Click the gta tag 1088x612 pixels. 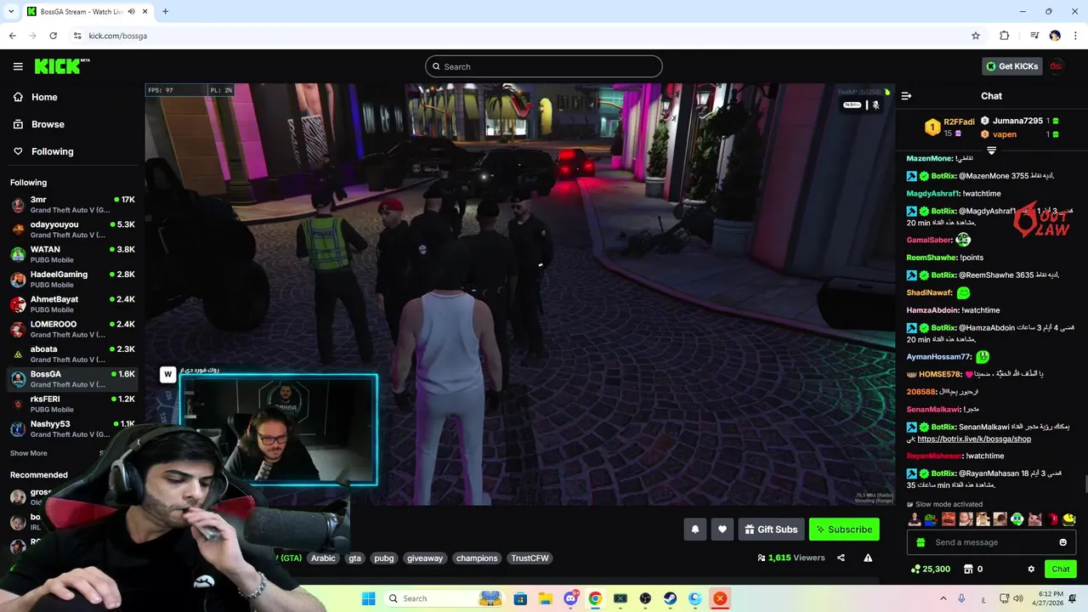pyautogui.click(x=355, y=558)
